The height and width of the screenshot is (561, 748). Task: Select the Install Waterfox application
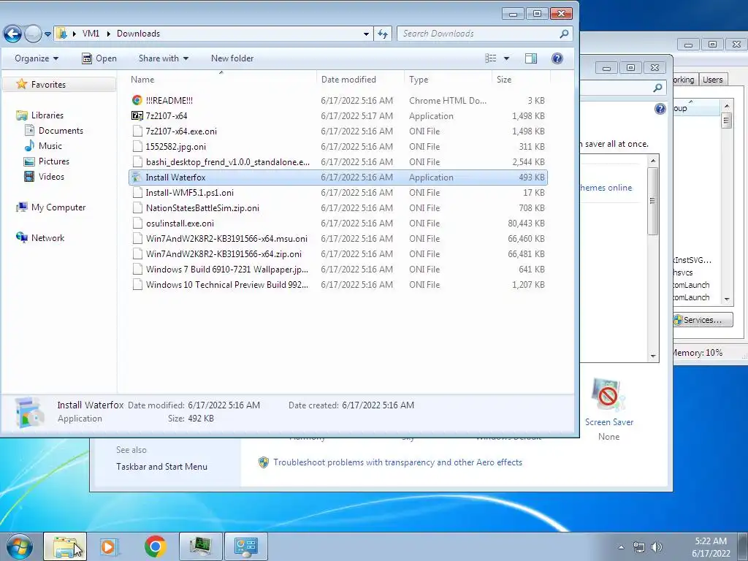tap(338, 178)
